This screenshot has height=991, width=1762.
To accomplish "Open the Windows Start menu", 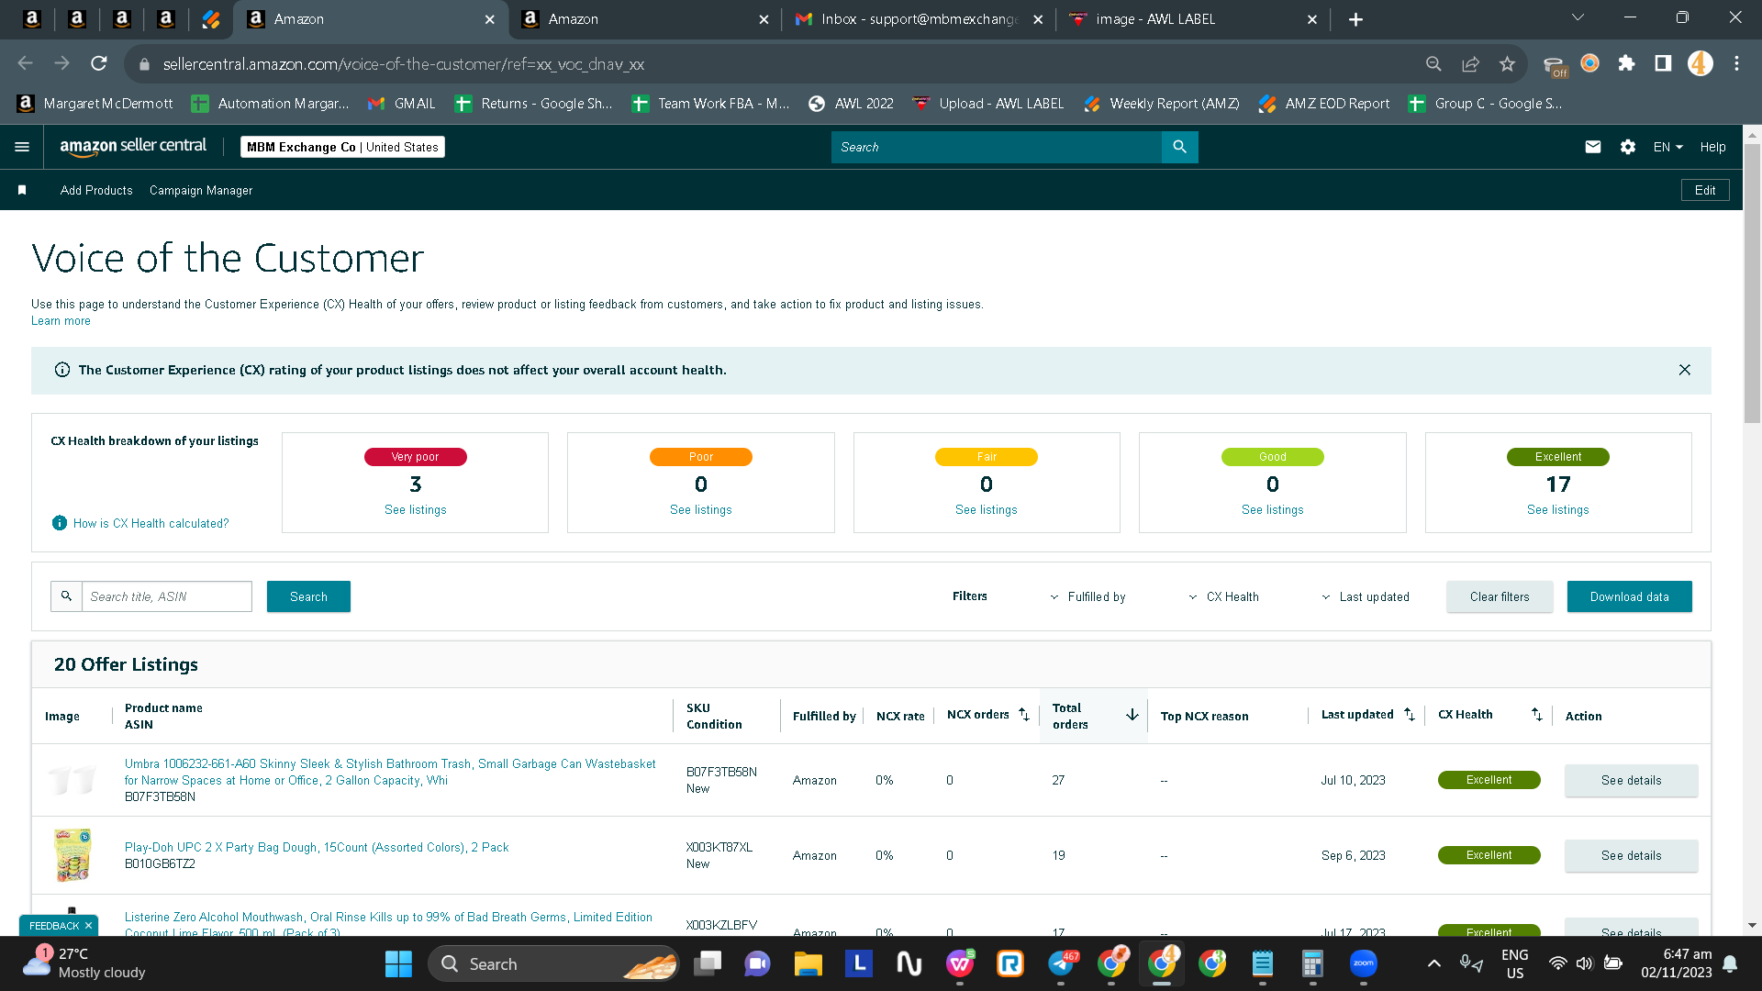I will point(398,963).
